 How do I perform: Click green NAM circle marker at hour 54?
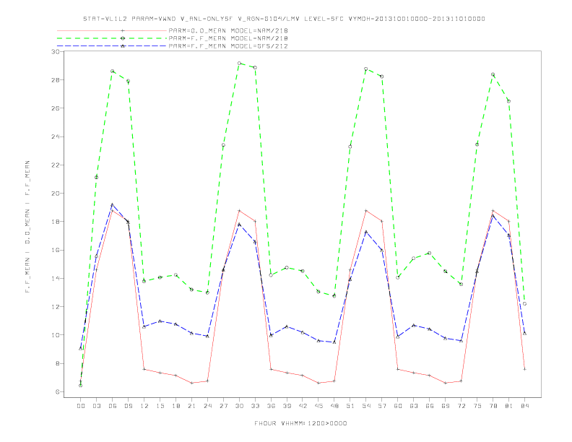tap(366, 69)
